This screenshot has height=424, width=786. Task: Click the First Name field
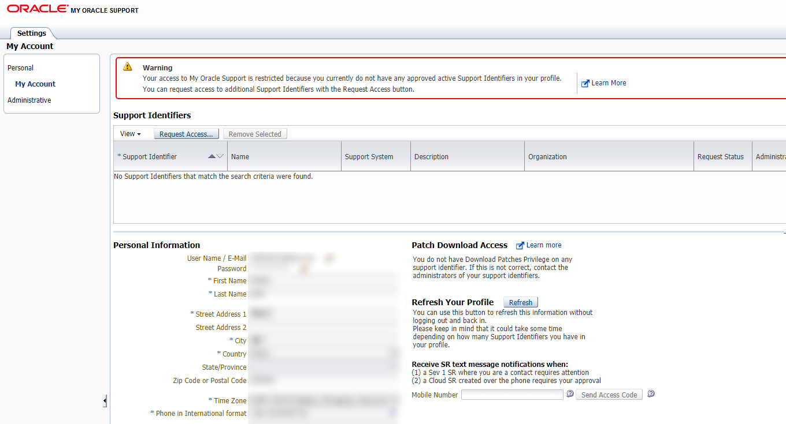[x=324, y=280]
